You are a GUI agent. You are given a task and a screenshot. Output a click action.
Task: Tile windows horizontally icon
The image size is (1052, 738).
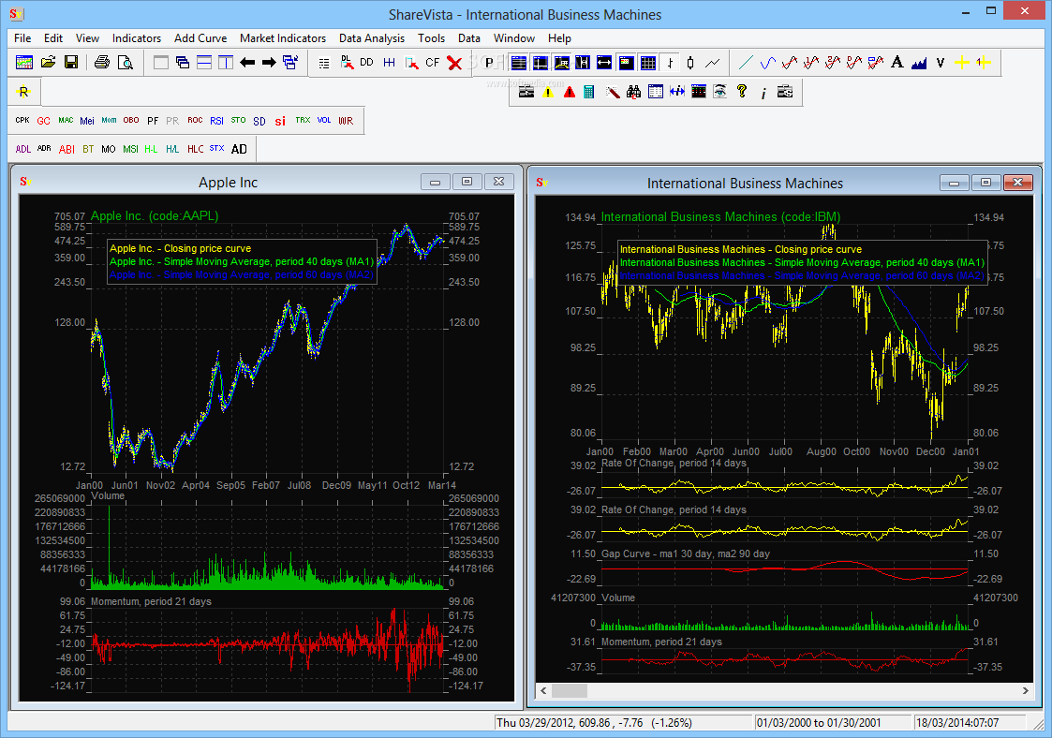(x=204, y=63)
